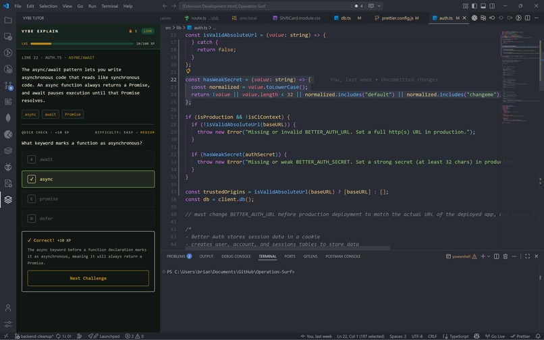Open changes compare icon in the editor toolbar

pos(483,18)
